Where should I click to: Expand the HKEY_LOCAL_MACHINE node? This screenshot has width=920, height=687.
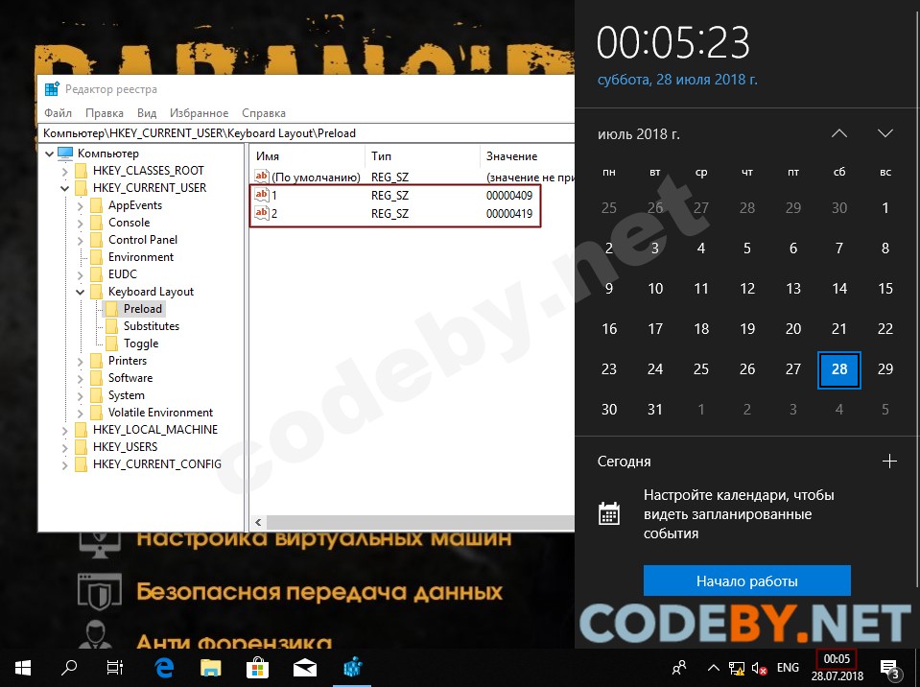point(65,431)
